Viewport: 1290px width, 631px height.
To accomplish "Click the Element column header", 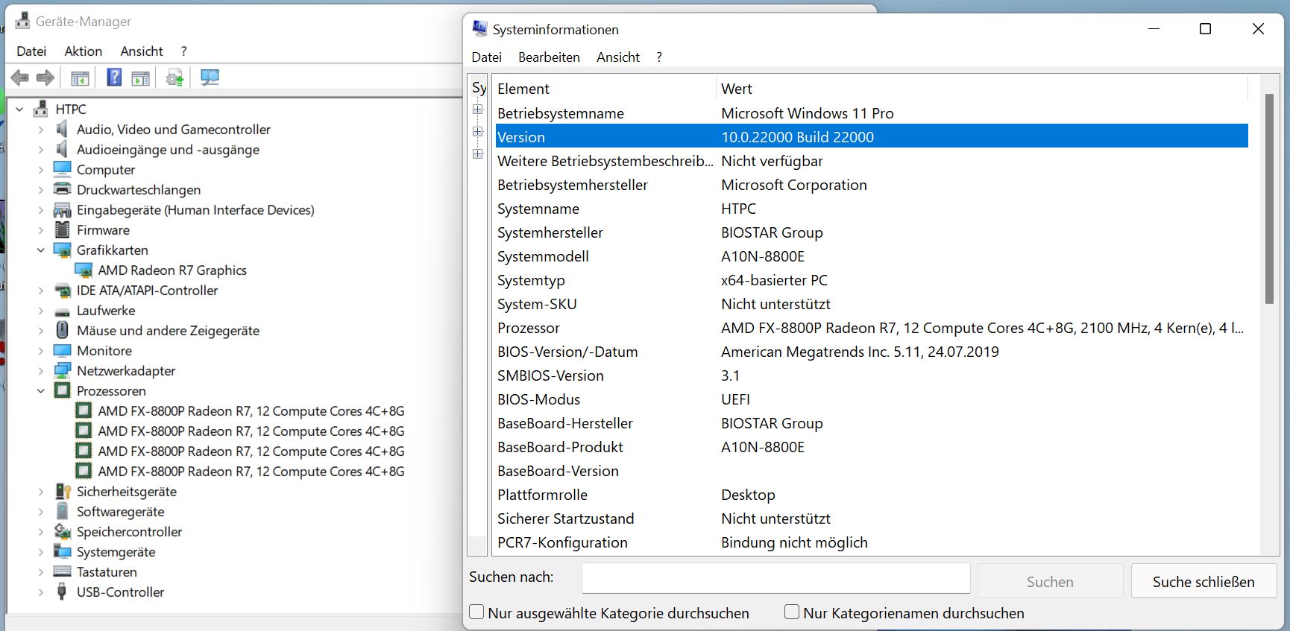I will [x=605, y=89].
